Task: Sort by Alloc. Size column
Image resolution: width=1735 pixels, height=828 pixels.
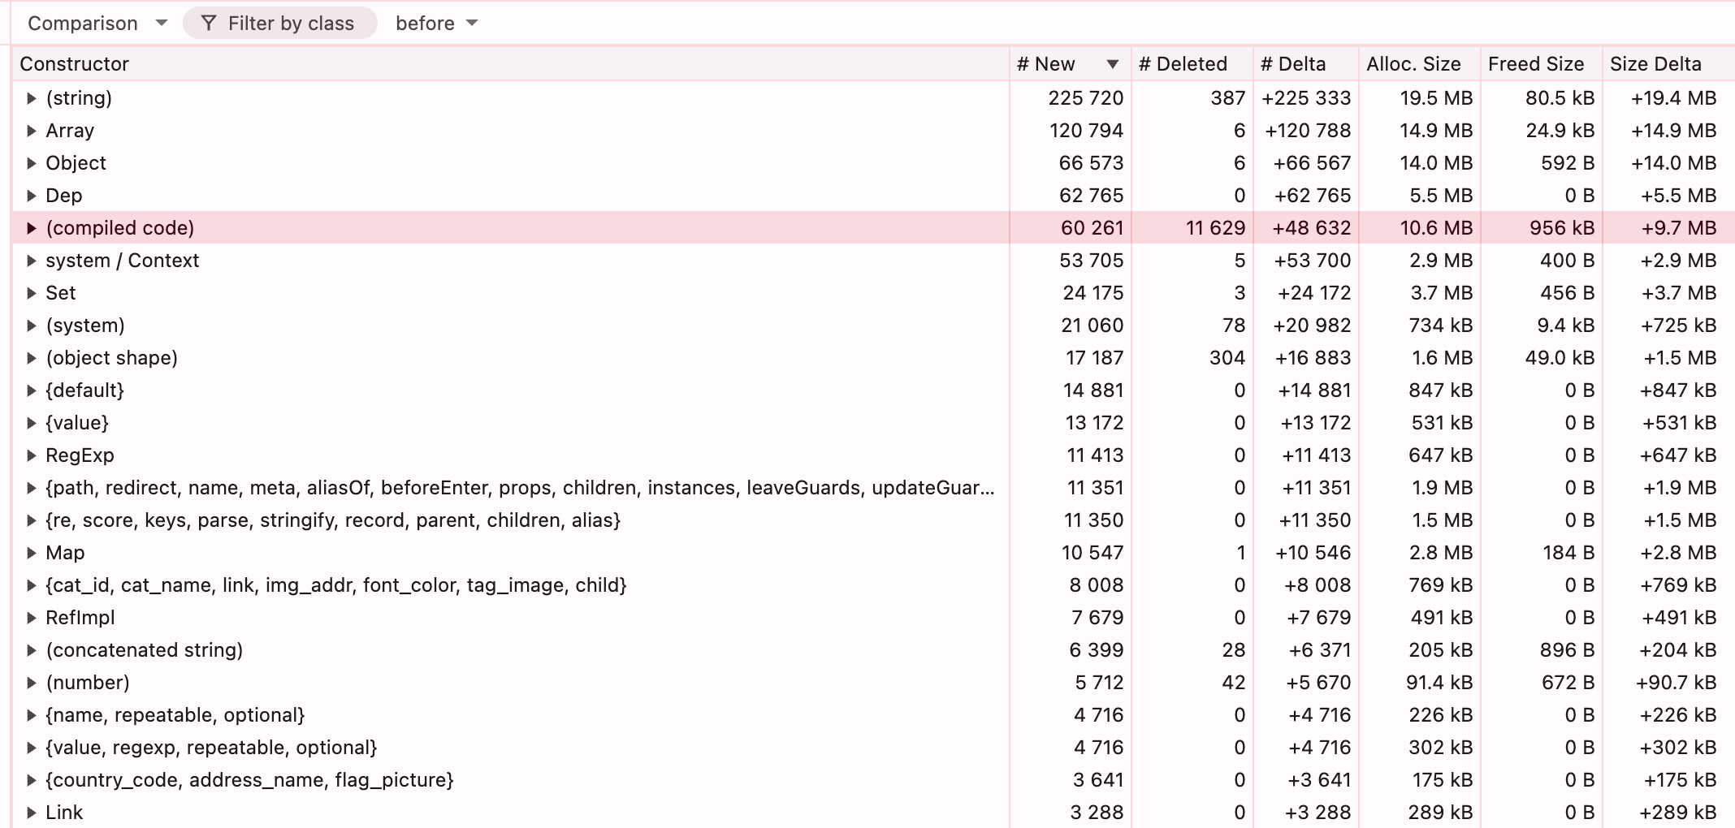Action: (1413, 64)
